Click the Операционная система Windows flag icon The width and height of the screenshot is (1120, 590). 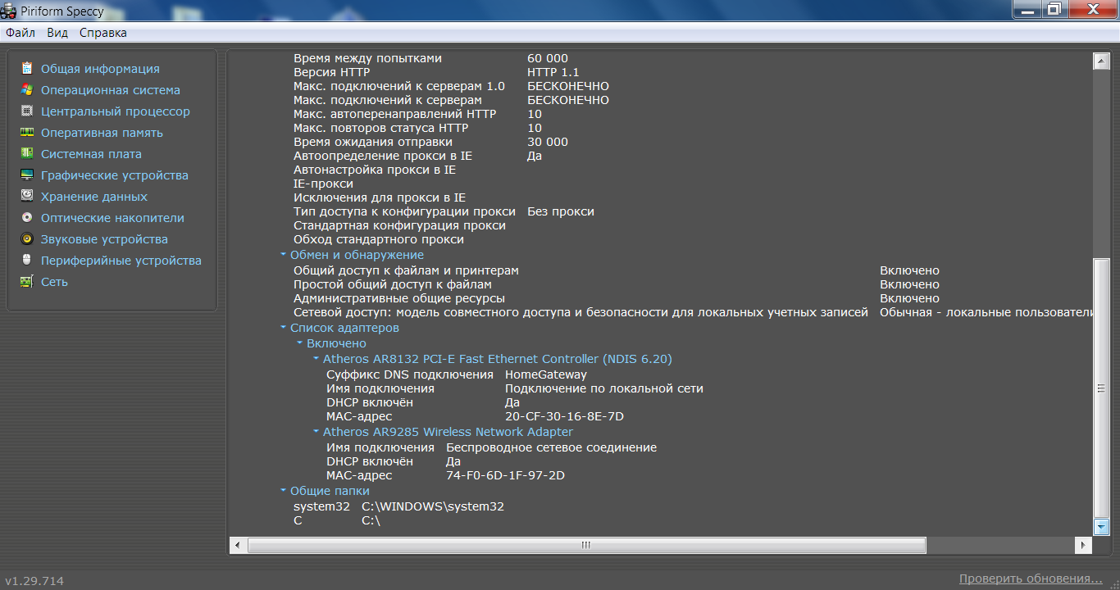pos(27,90)
